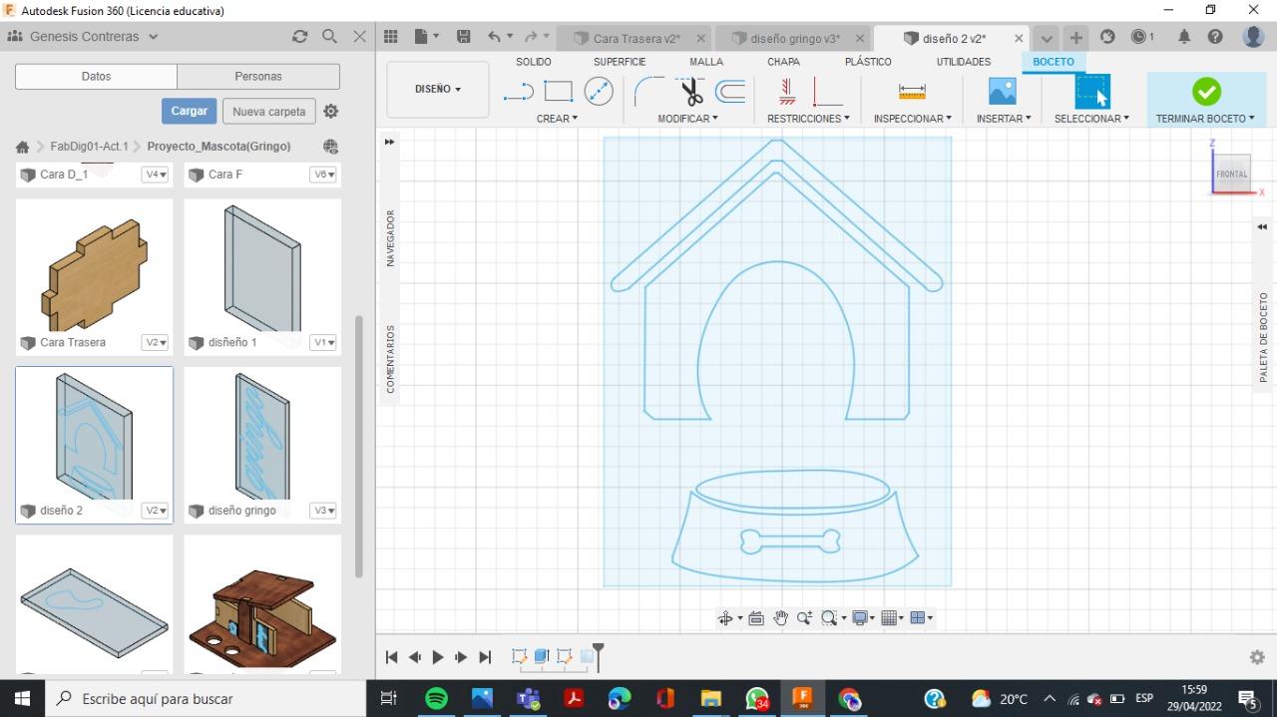The image size is (1277, 717).
Task: Expand the NAVEGADOR panel arrows
Action: point(389,142)
